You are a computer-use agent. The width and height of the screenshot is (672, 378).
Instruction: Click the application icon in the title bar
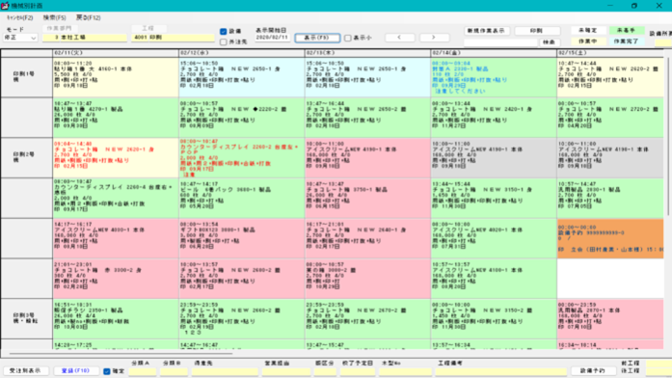[5, 6]
